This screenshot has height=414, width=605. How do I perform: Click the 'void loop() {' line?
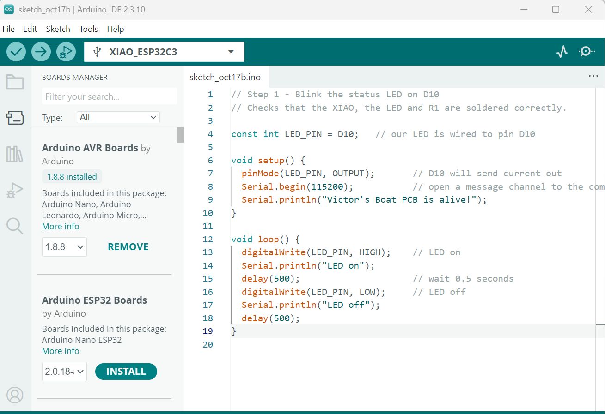(266, 240)
